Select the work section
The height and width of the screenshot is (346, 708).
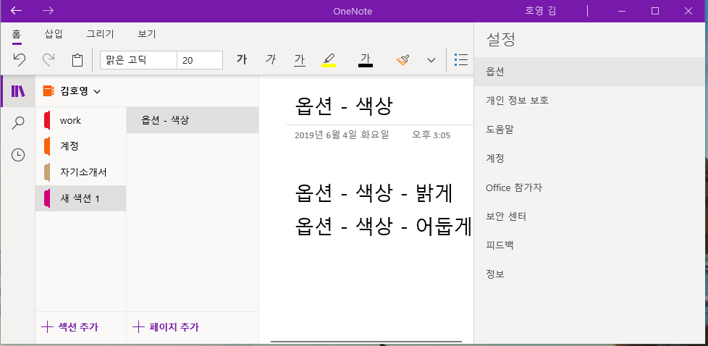click(x=80, y=121)
